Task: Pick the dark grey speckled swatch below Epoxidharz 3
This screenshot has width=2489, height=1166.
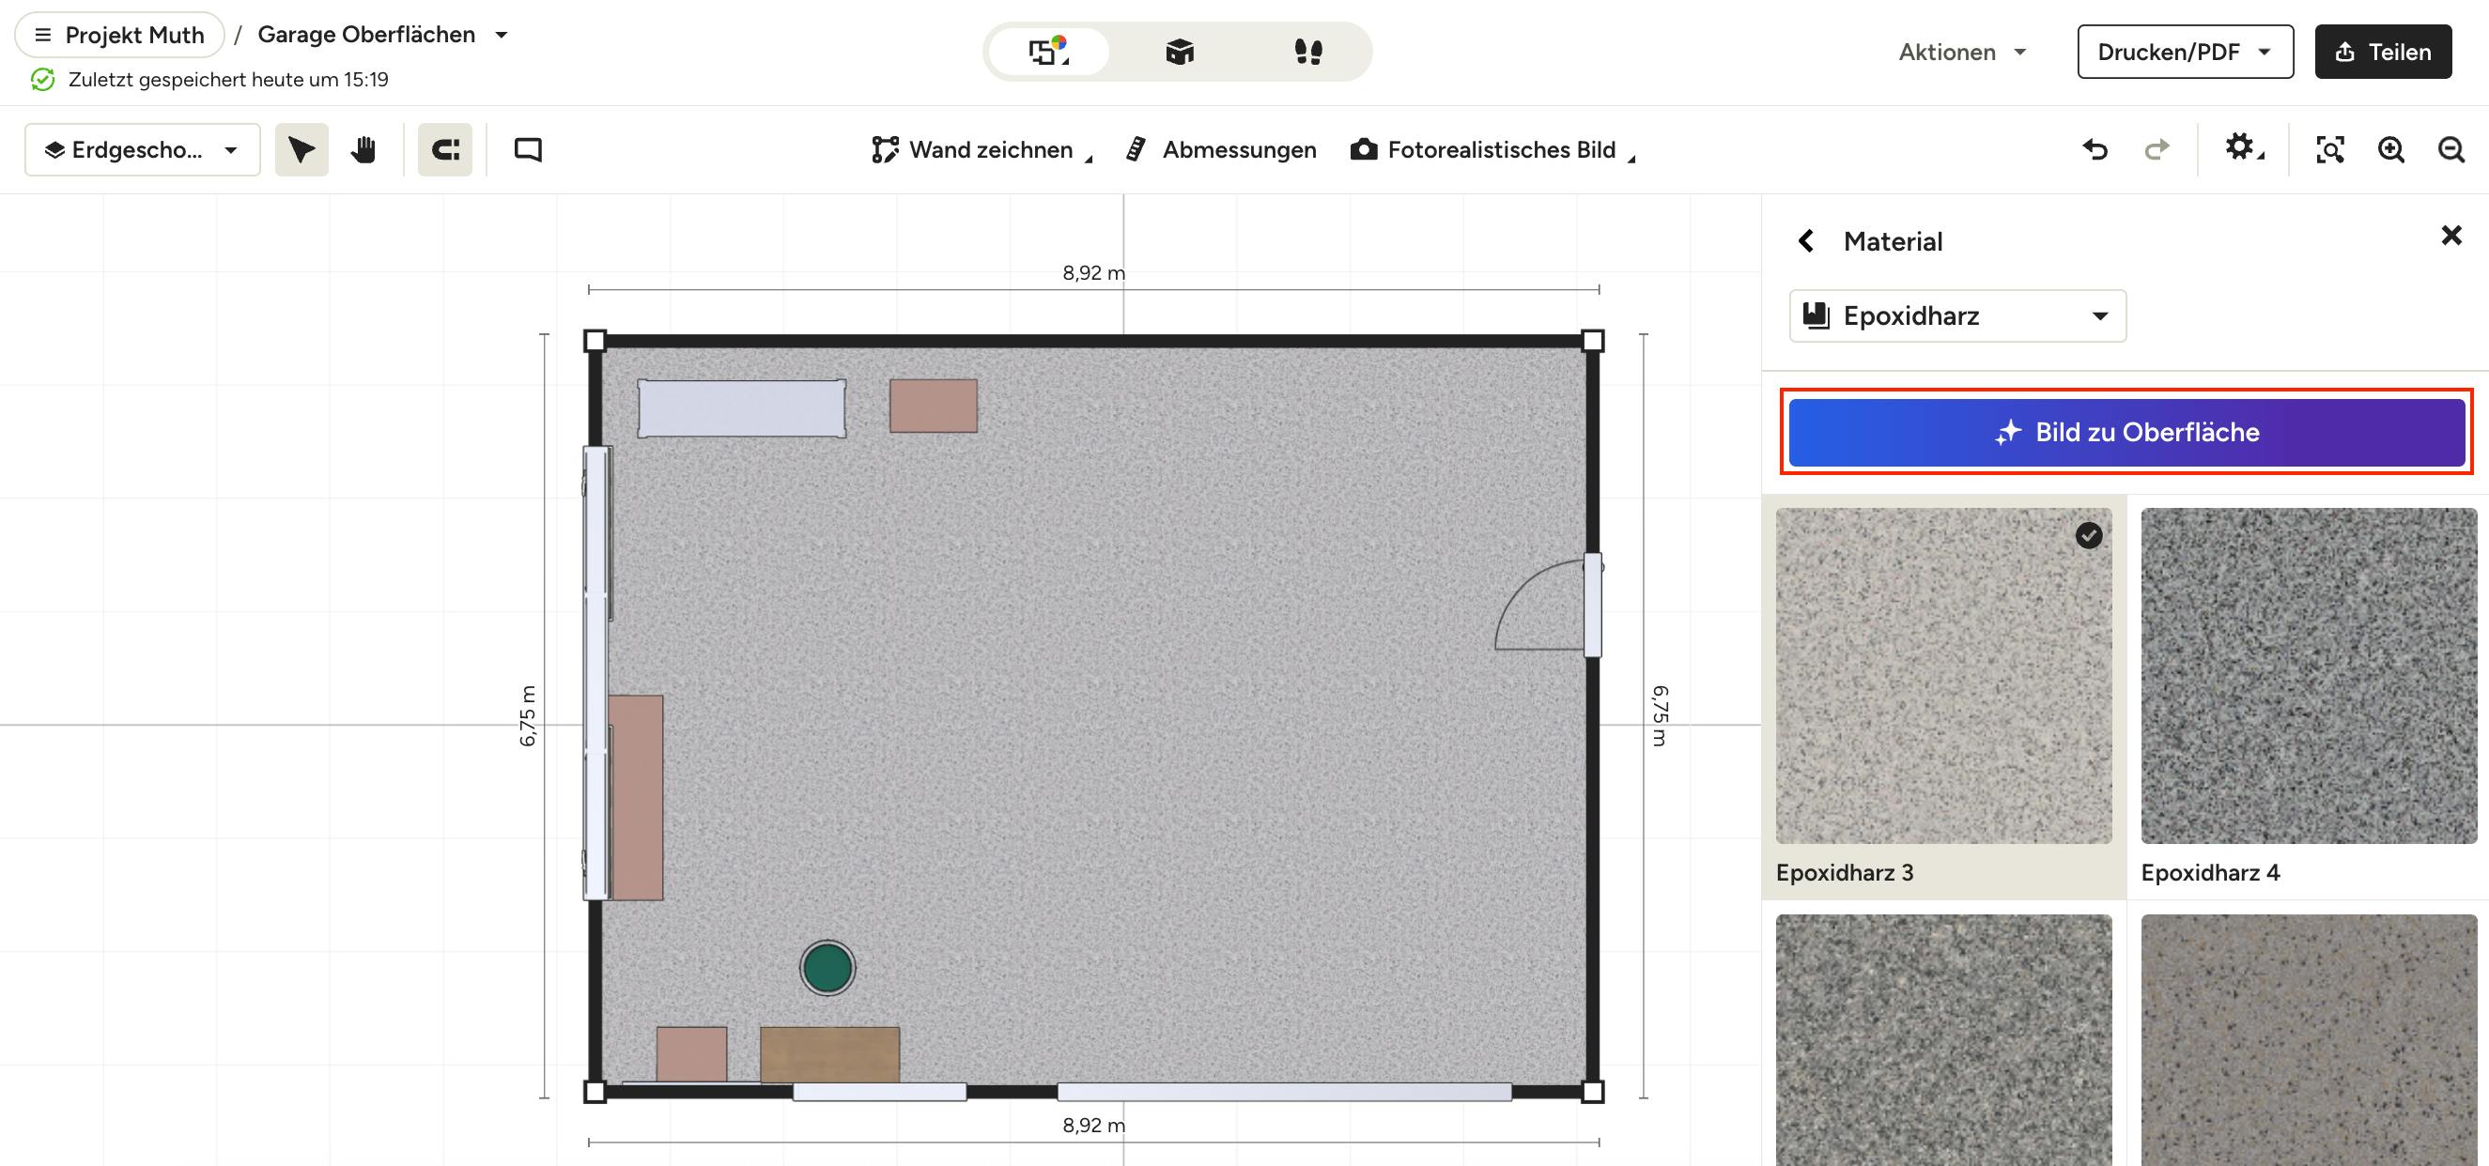Action: click(1943, 1039)
